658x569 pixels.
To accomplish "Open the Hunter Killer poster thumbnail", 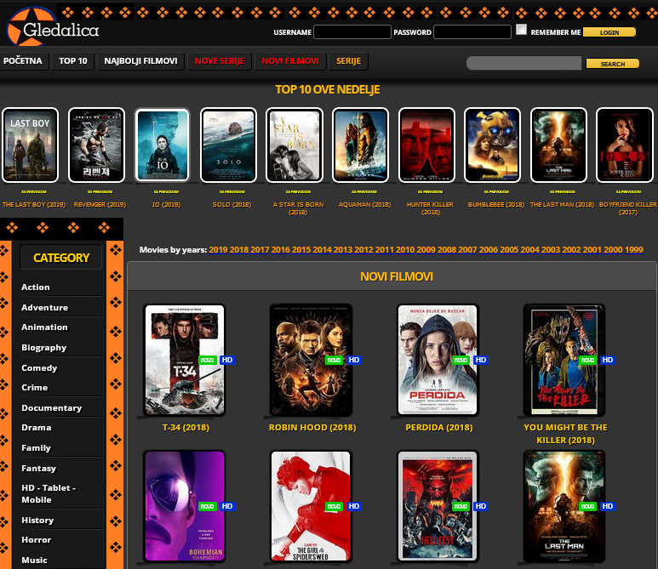I will [x=426, y=145].
